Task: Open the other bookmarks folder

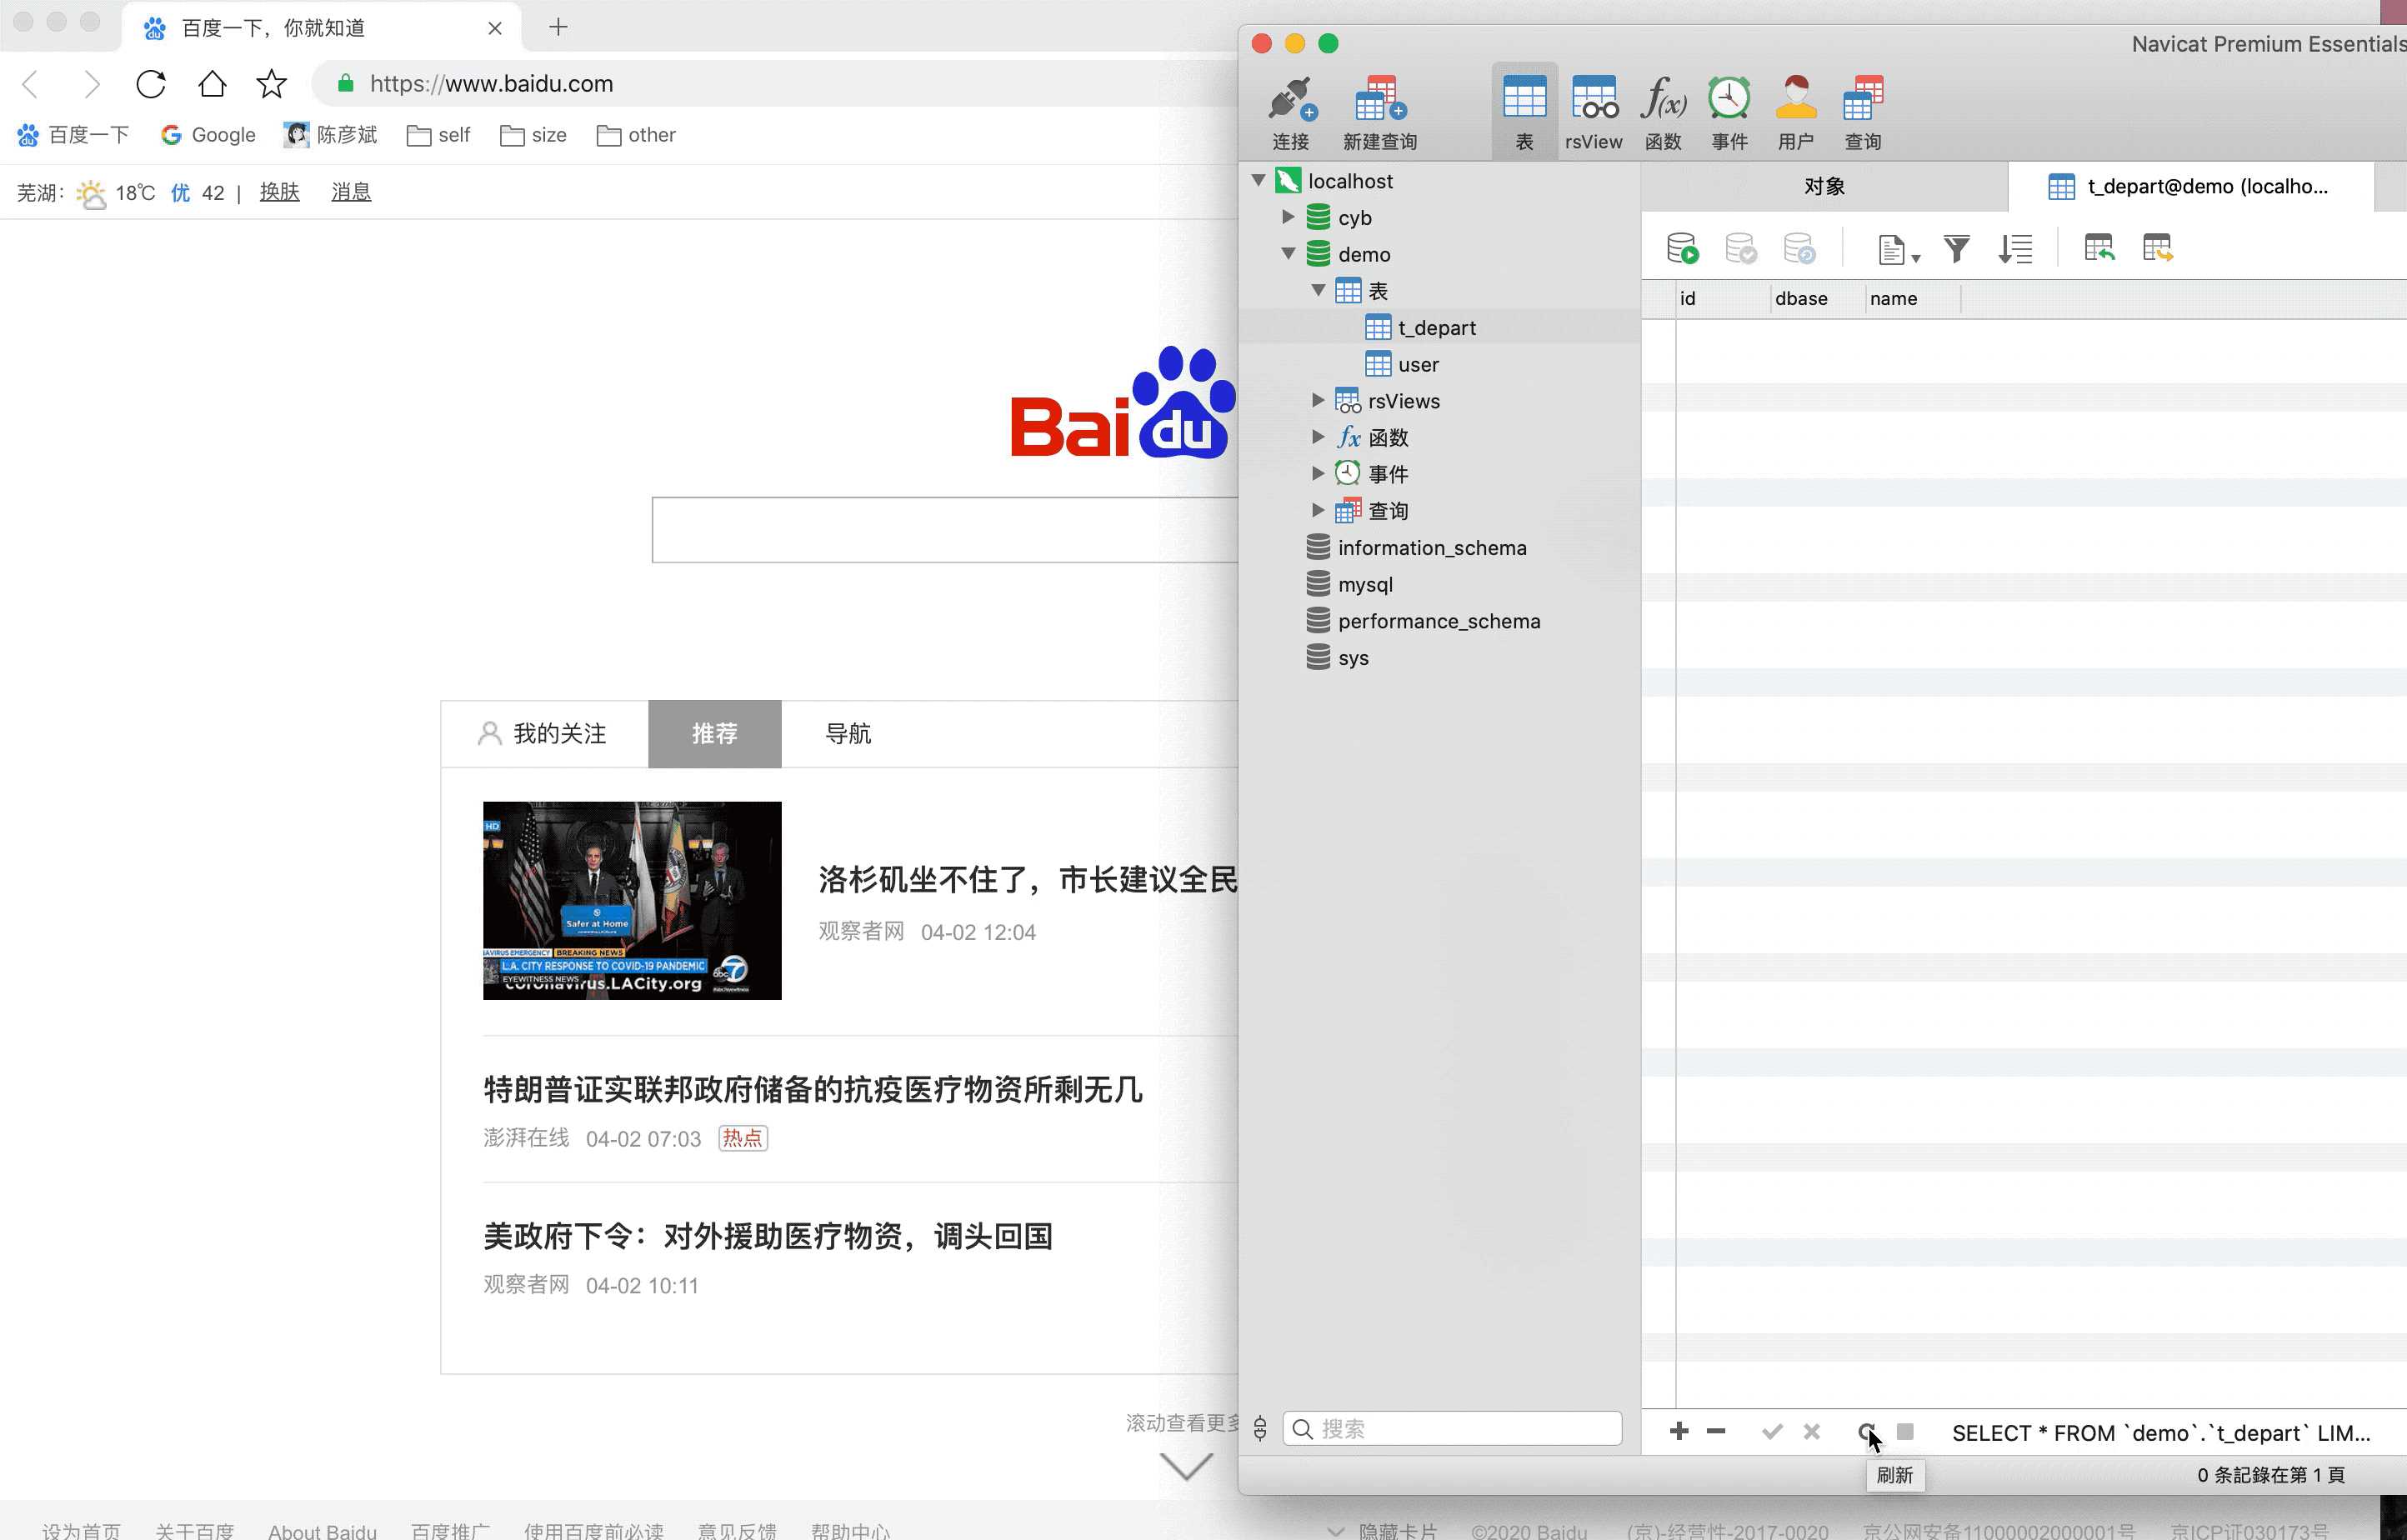Action: 636,135
